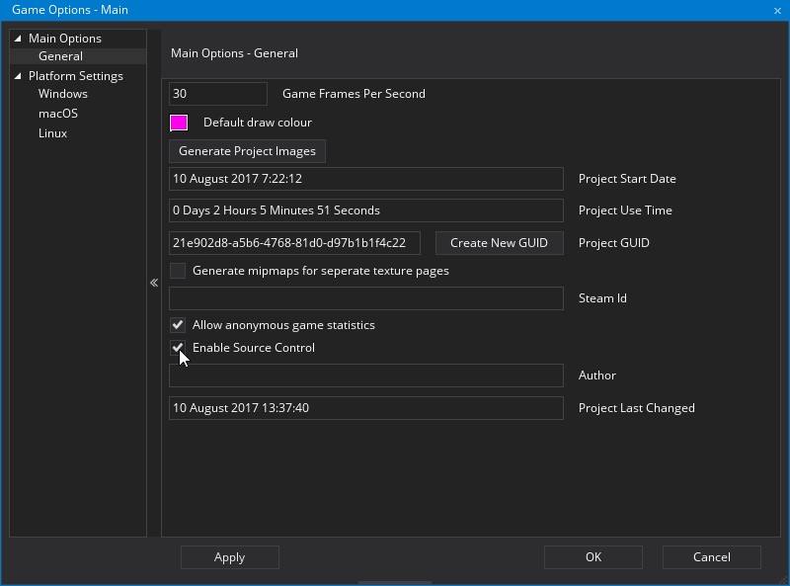This screenshot has width=790, height=586.
Task: Toggle Generate mipmaps for separate texture pages
Action: click(178, 270)
